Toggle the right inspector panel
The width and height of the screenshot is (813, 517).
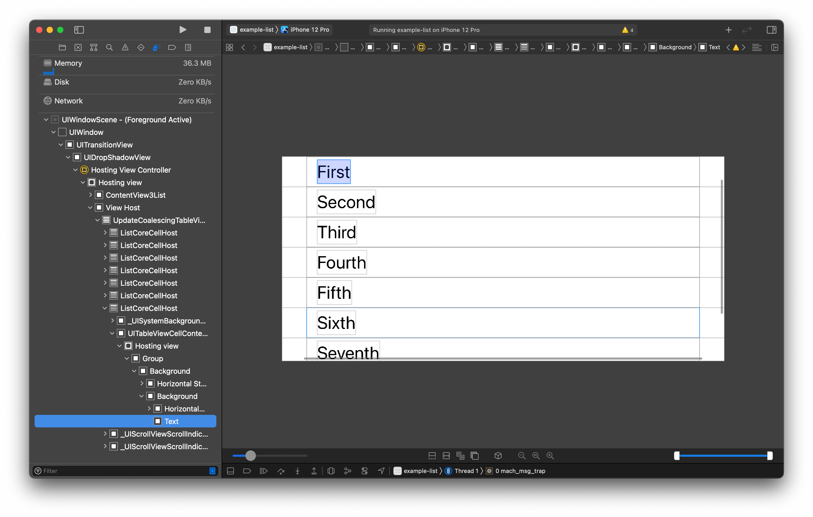pos(771,30)
